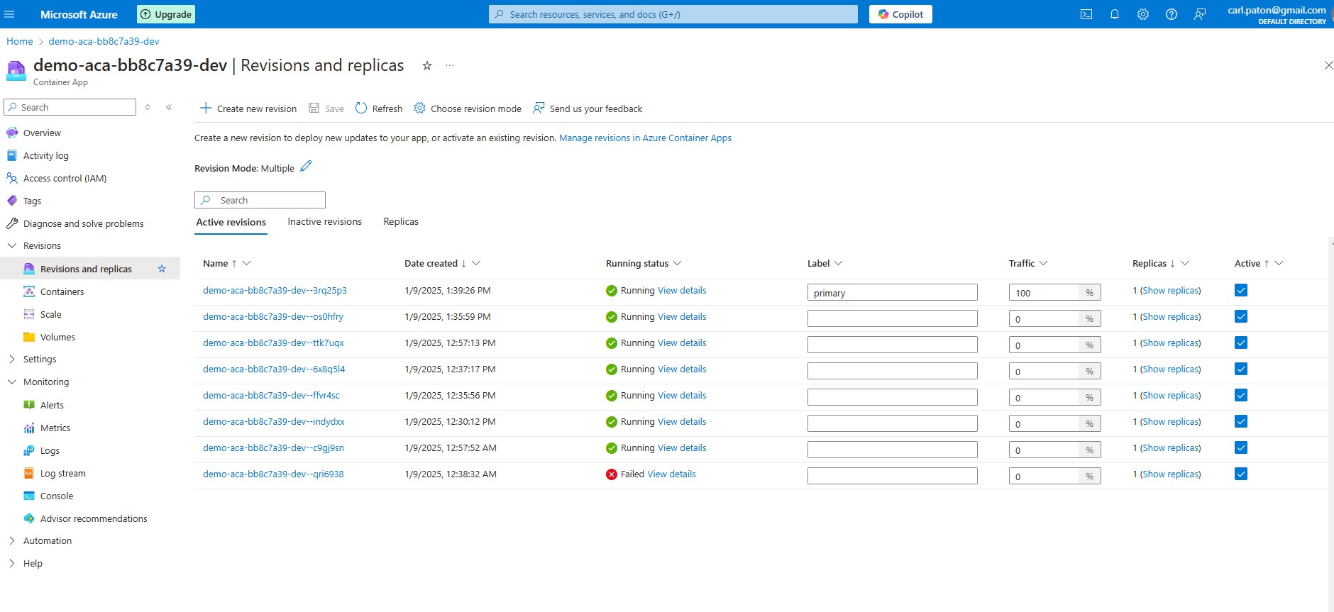The width and height of the screenshot is (1334, 612).
Task: Uncheck Active for revision 6x8q5l4
Action: 1241,369
